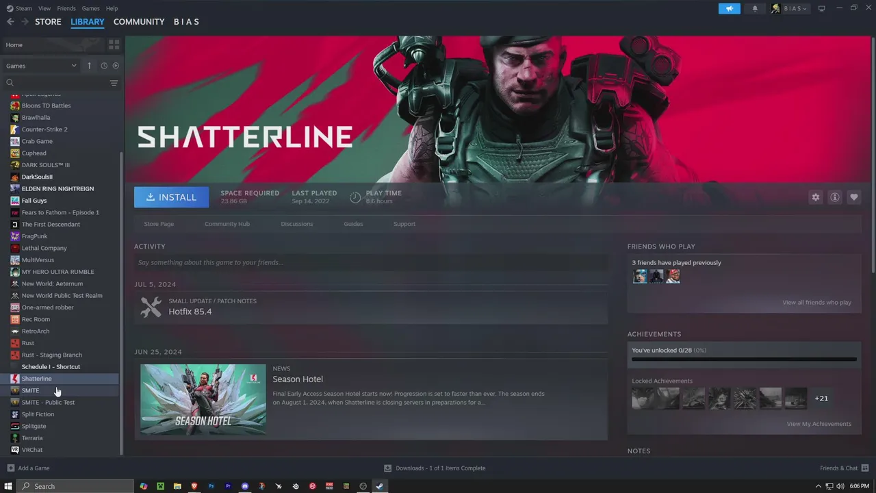Screen dimensions: 876x493
Task: Open Shatterline game info icon
Action: (835, 197)
